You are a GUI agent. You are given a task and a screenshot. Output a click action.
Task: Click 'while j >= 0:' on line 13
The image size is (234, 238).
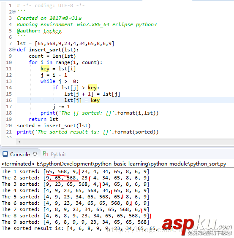click(60, 81)
